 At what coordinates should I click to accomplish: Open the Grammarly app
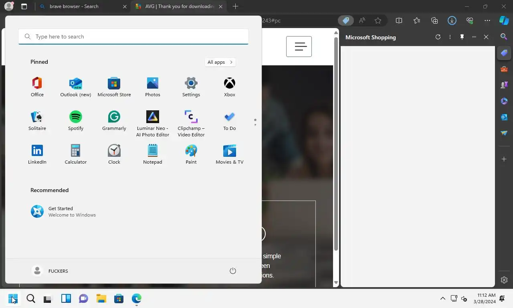114,121
